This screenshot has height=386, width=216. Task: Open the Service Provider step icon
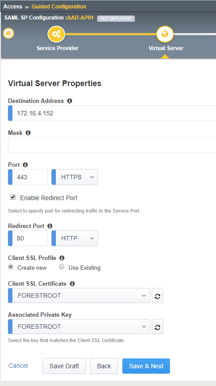tap(56, 34)
